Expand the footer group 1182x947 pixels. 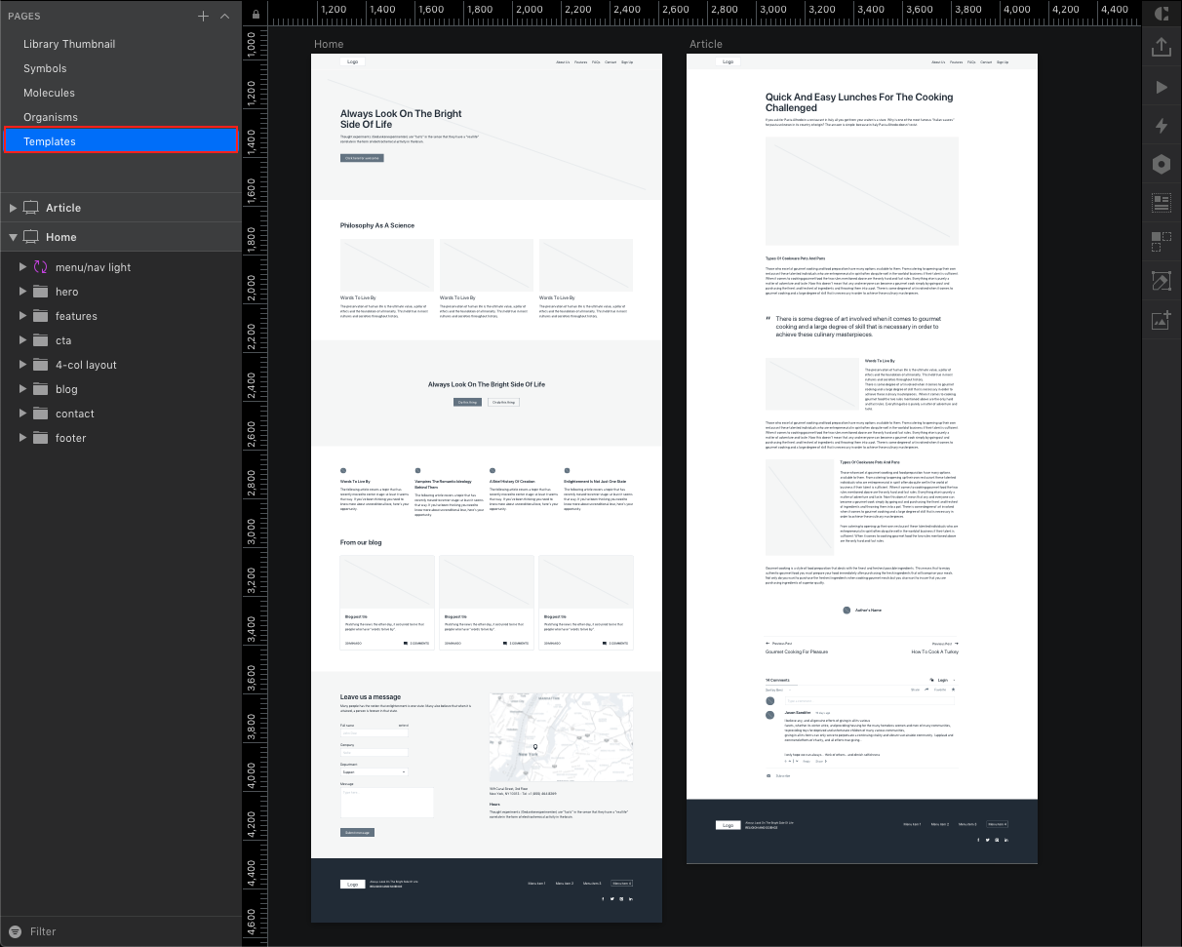[22, 438]
